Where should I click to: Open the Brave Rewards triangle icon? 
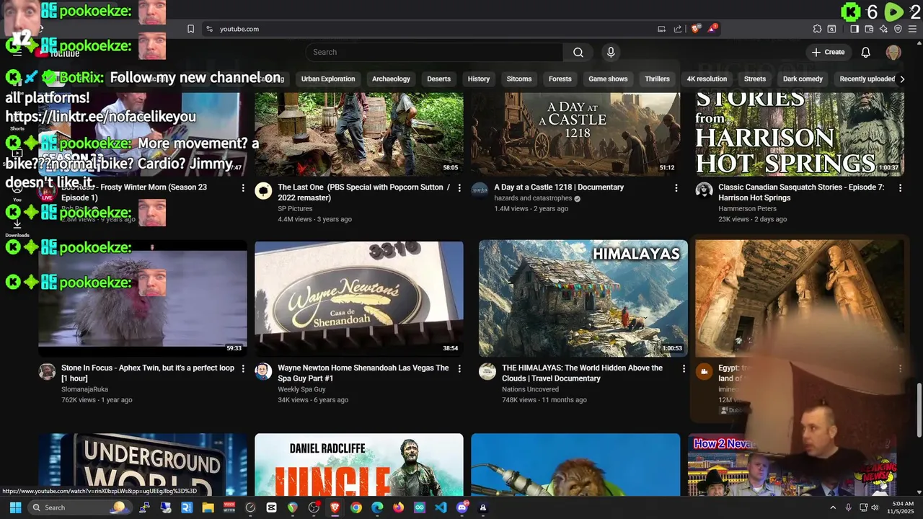(712, 29)
